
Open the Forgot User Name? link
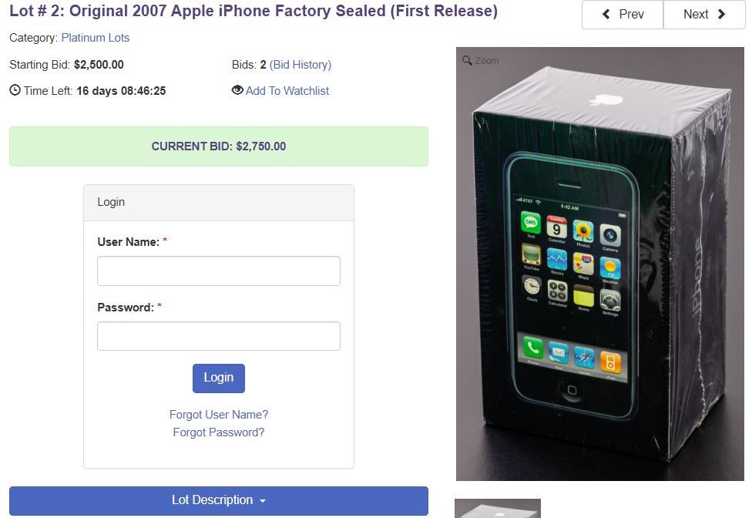click(219, 415)
